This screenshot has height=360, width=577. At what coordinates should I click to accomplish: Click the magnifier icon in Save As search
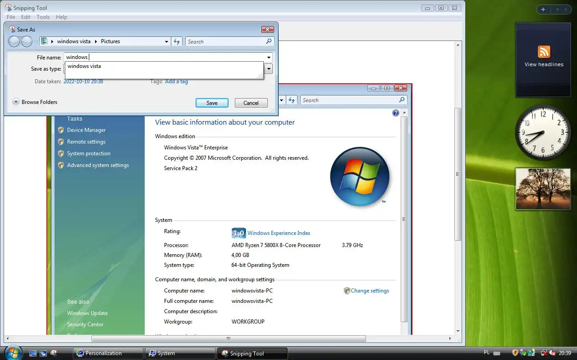tap(269, 41)
